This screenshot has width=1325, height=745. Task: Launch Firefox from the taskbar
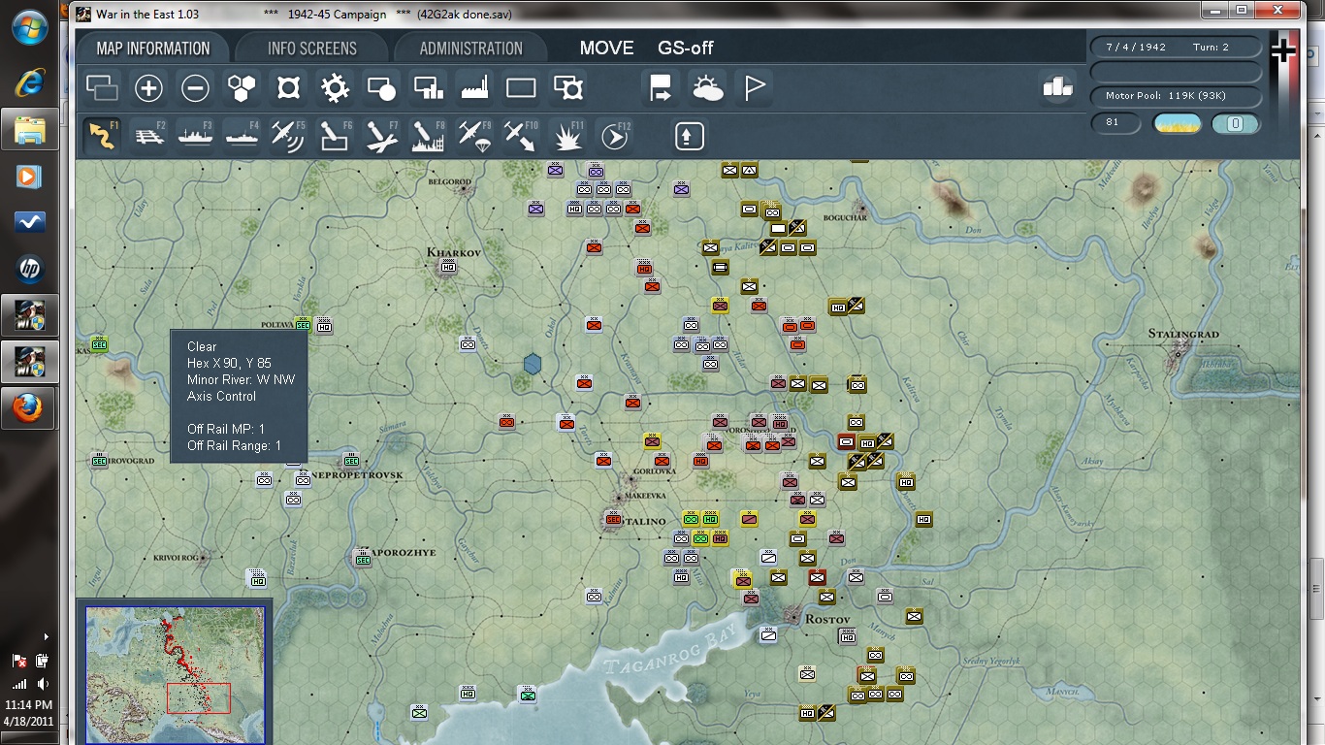[x=29, y=408]
